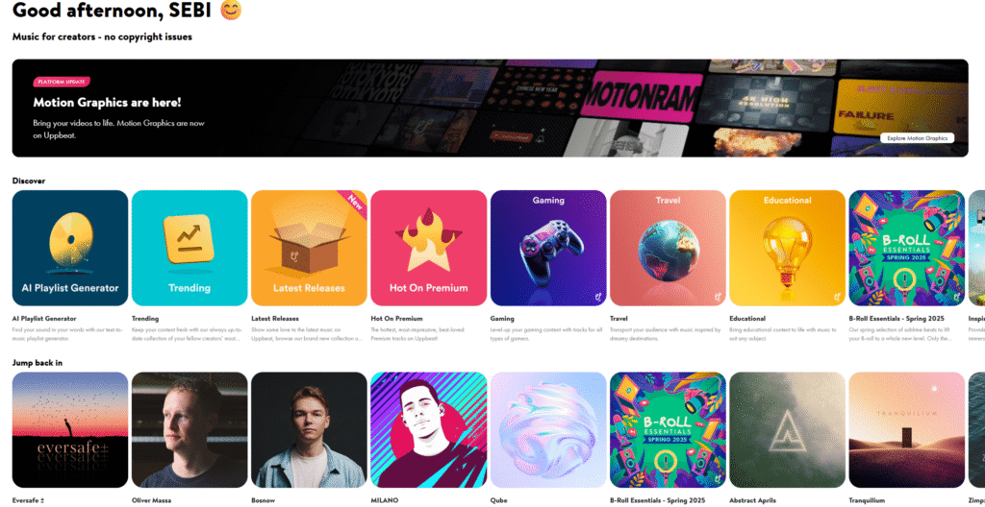Open the Gaming controller tile

coord(548,248)
